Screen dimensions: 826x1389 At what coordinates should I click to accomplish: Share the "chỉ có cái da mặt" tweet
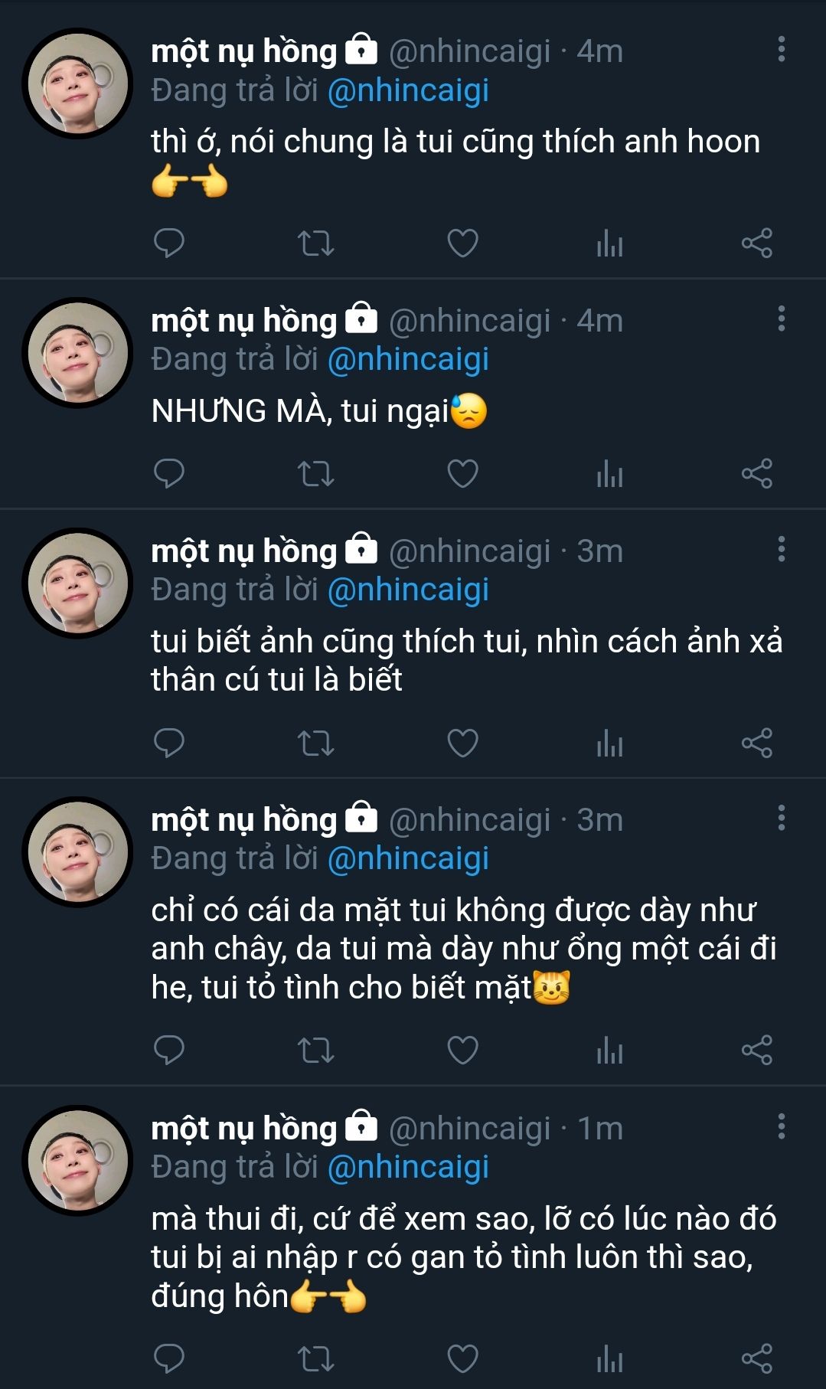click(x=756, y=1050)
